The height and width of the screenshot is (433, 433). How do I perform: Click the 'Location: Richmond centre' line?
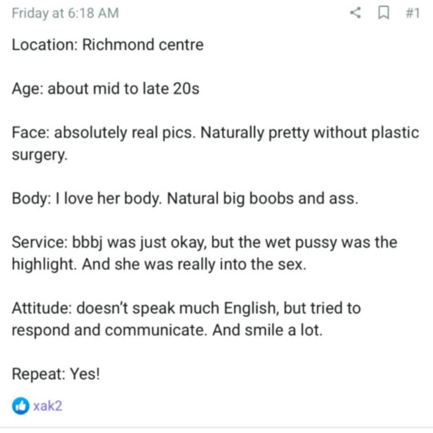click(x=107, y=45)
